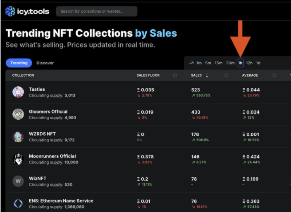Click Gloomers average price 0.024

pyautogui.click(x=251, y=112)
